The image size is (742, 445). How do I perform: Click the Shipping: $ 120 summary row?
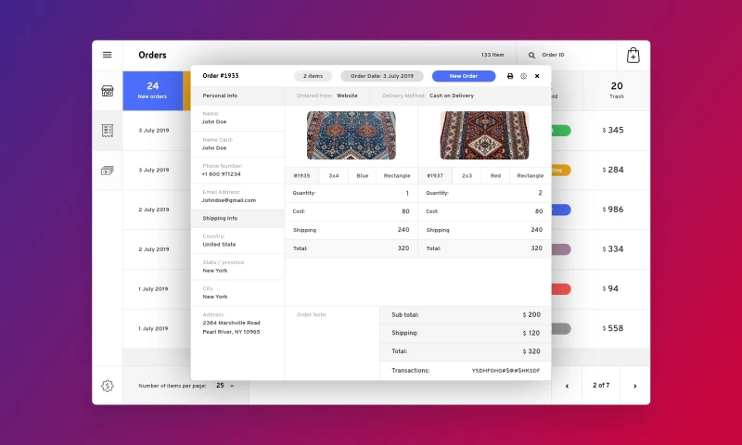click(x=466, y=334)
